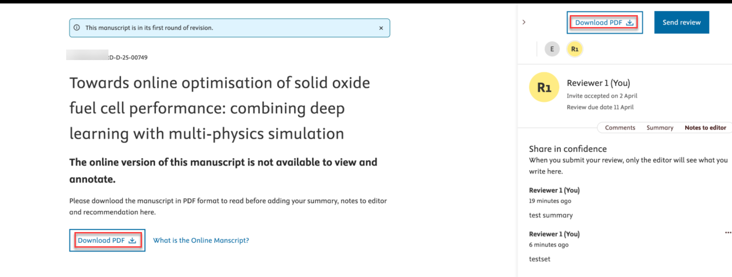The image size is (732, 277).
Task: Switch to the Summary tab
Action: pyautogui.click(x=659, y=128)
